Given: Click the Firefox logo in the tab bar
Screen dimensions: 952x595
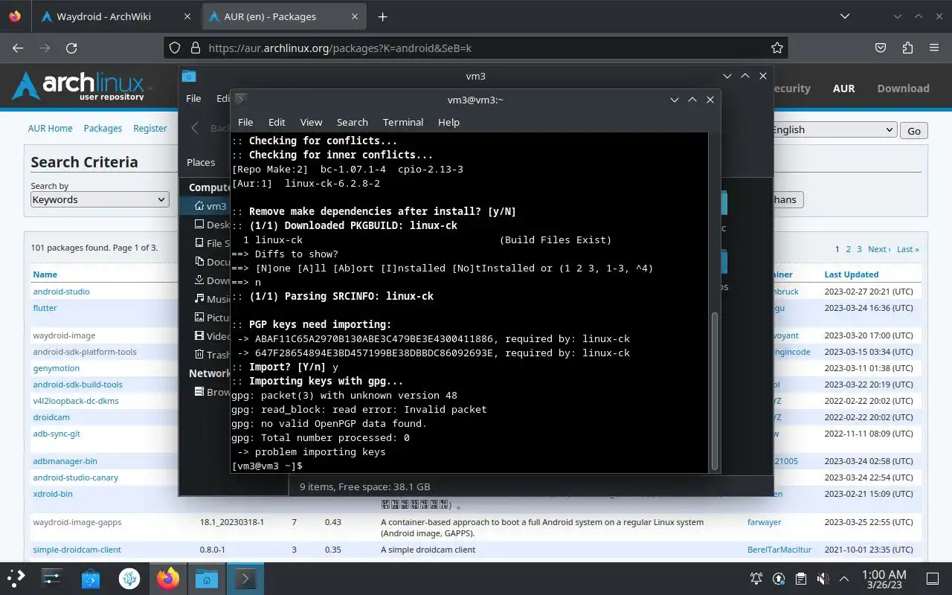Looking at the screenshot, I should tap(15, 16).
